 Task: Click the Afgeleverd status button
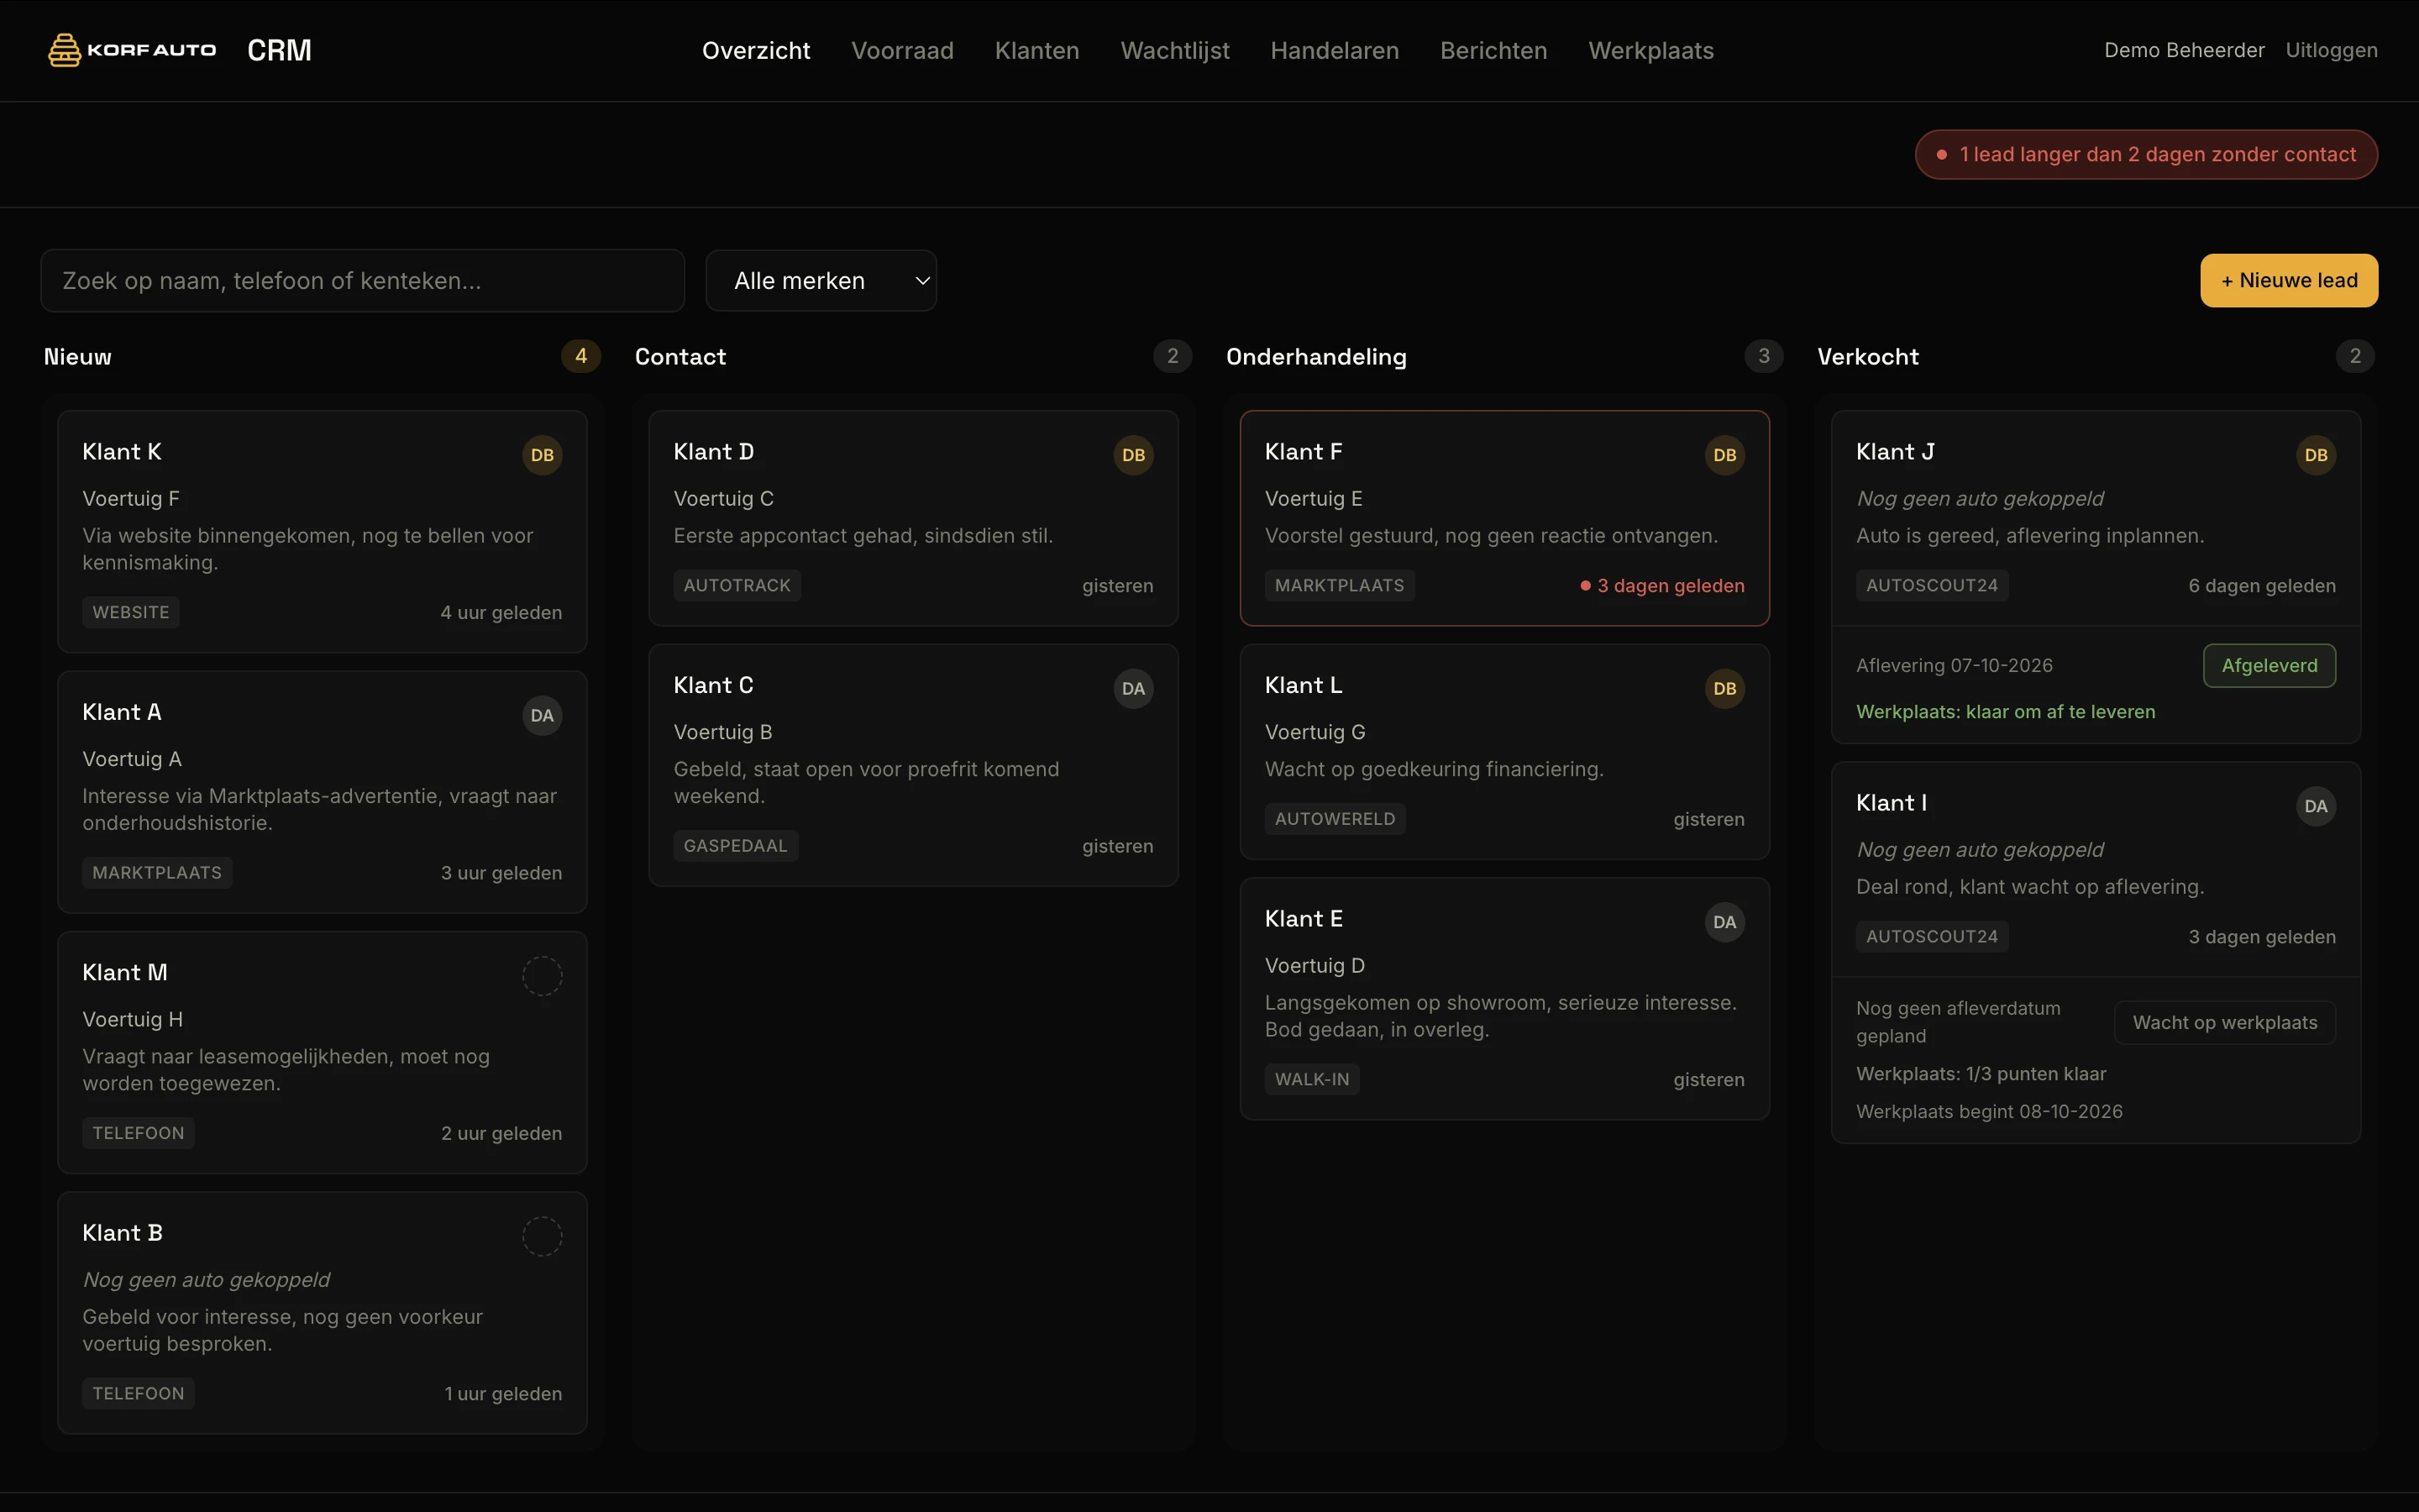click(x=2269, y=665)
